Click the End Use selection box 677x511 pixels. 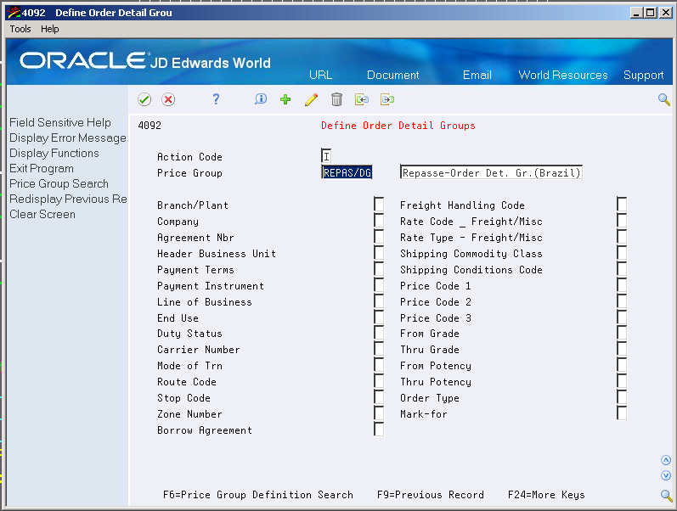coord(379,317)
